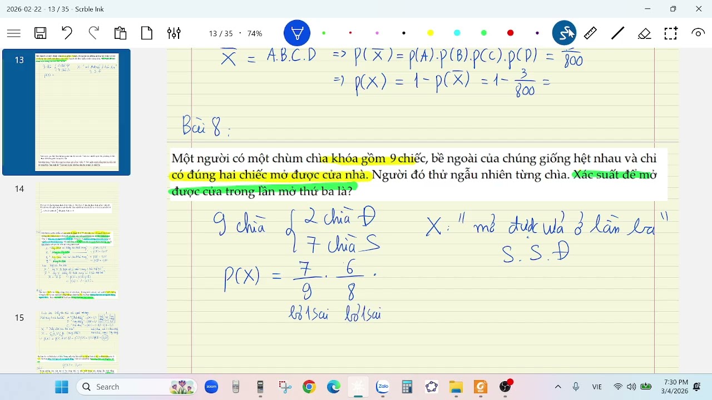Click the paste clipboard icon
This screenshot has width=712, height=400.
click(x=120, y=33)
